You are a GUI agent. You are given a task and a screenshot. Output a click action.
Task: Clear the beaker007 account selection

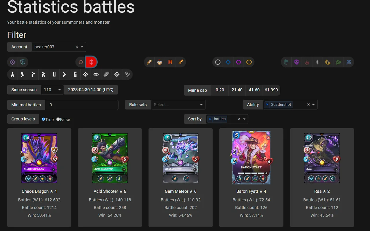[77, 47]
